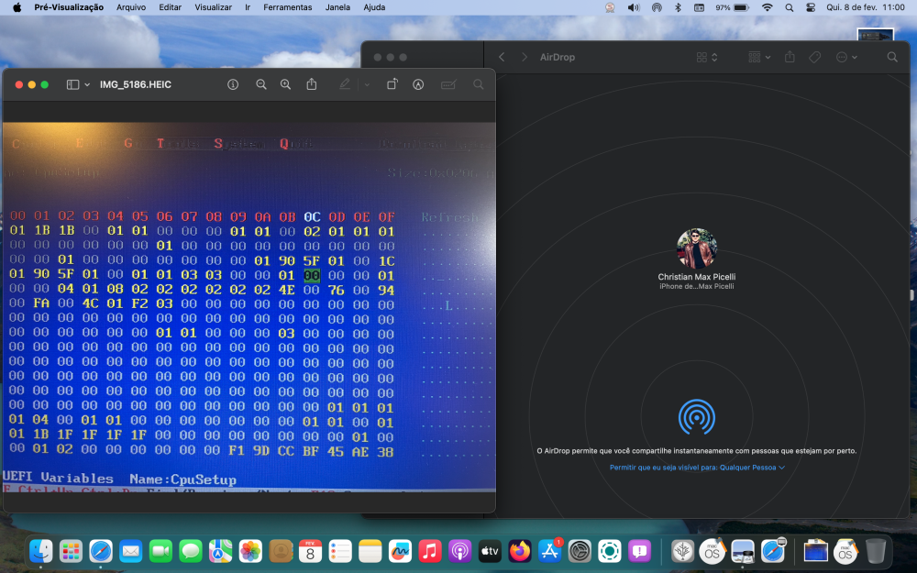917x573 pixels.
Task: Toggle the Preview sidebar view button
Action: click(x=72, y=84)
